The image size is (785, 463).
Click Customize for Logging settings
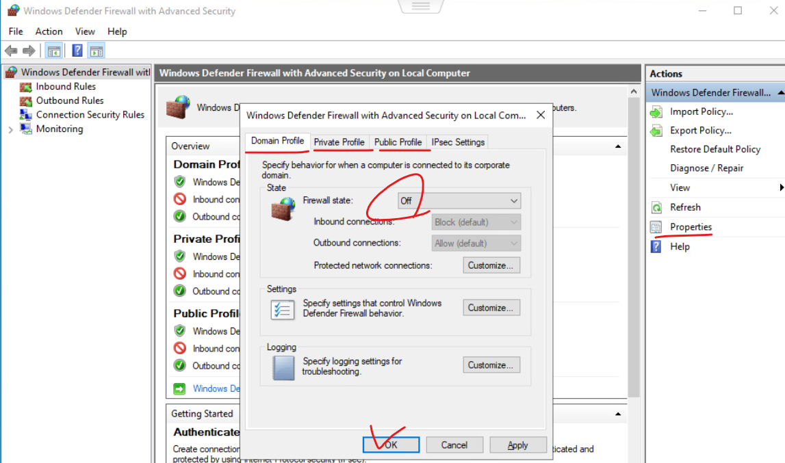pyautogui.click(x=491, y=365)
